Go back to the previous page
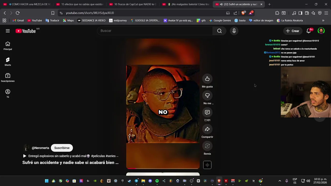Viewport: 331px width, 186px height. [x=5, y=13]
